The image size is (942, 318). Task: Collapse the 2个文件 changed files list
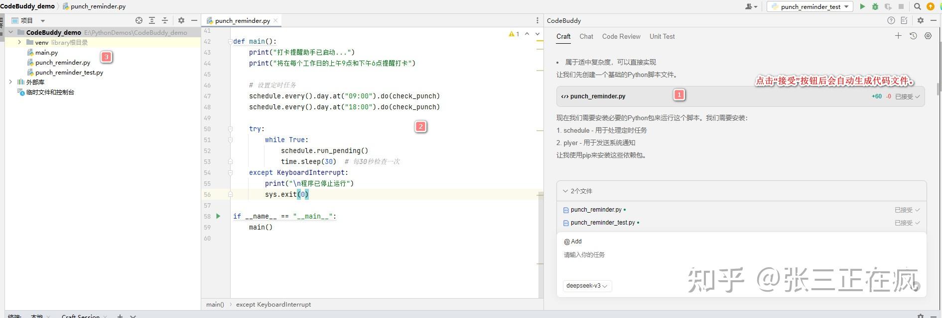click(x=577, y=191)
